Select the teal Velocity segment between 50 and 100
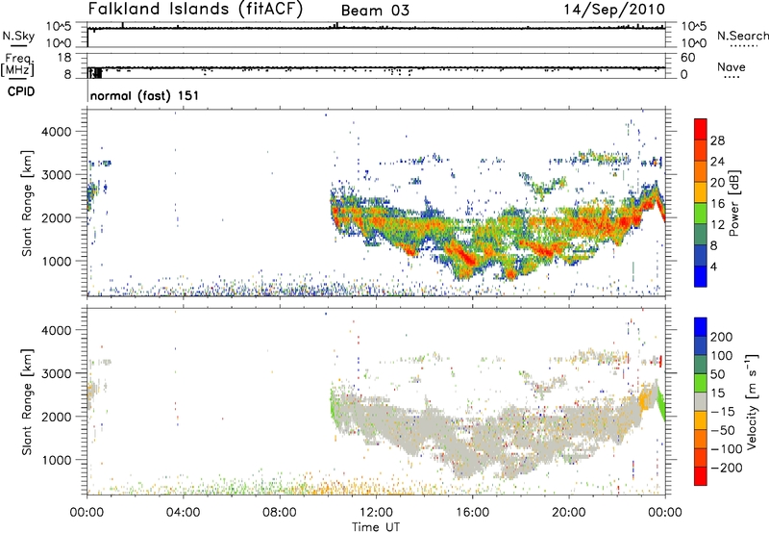The width and height of the screenshot is (769, 533). tap(701, 365)
